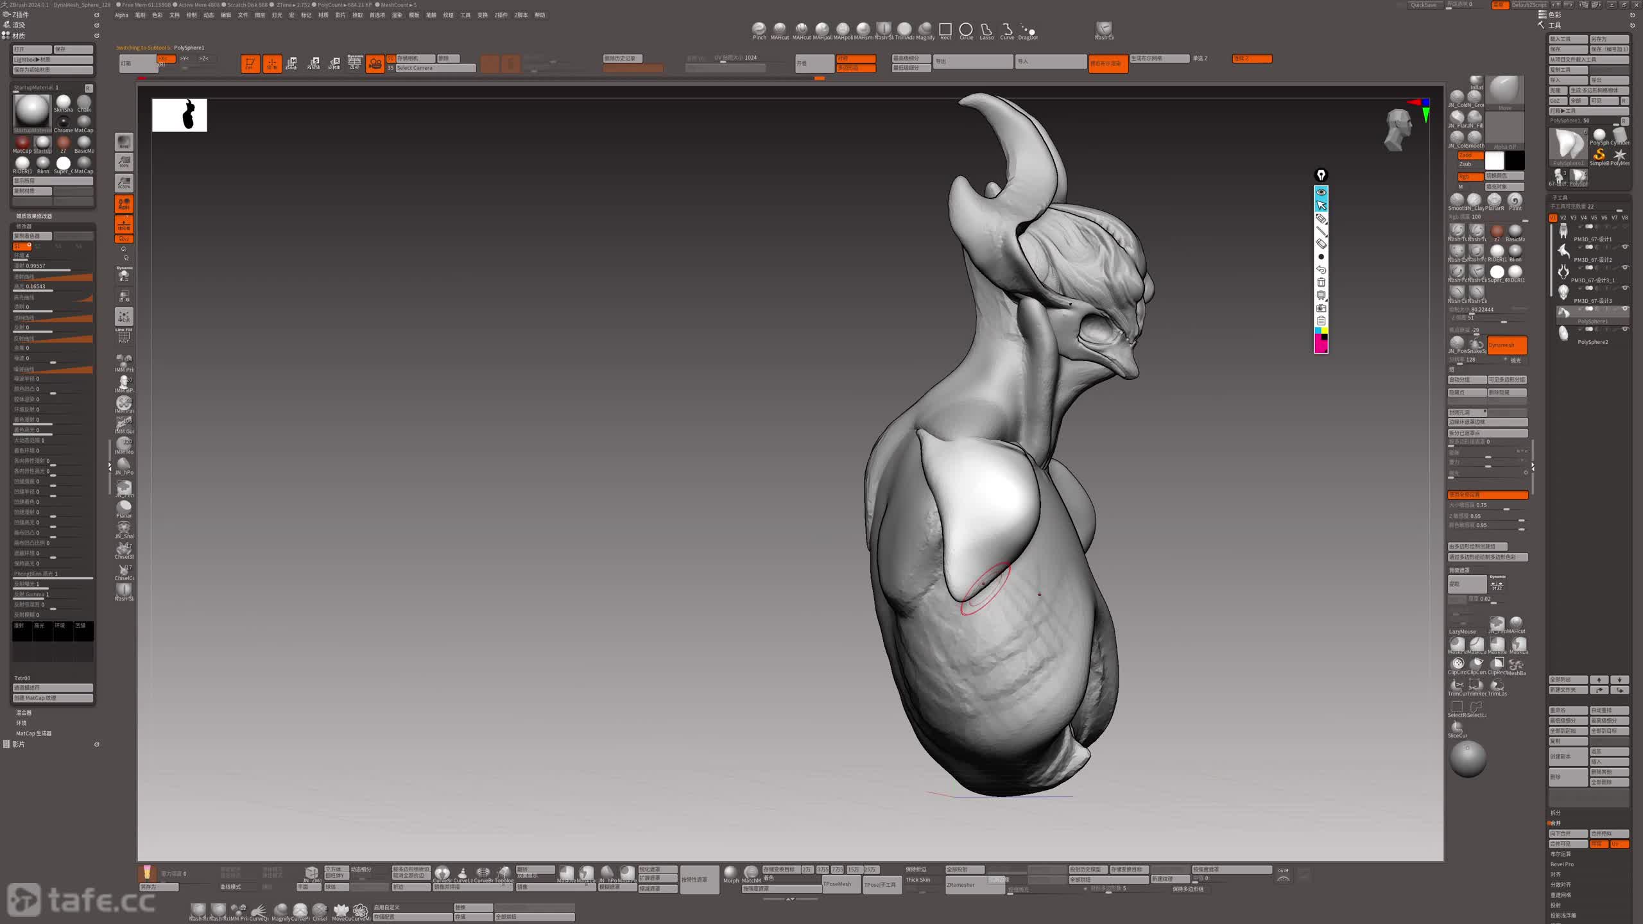
Task: Choose the Circle stroke shape
Action: [966, 30]
